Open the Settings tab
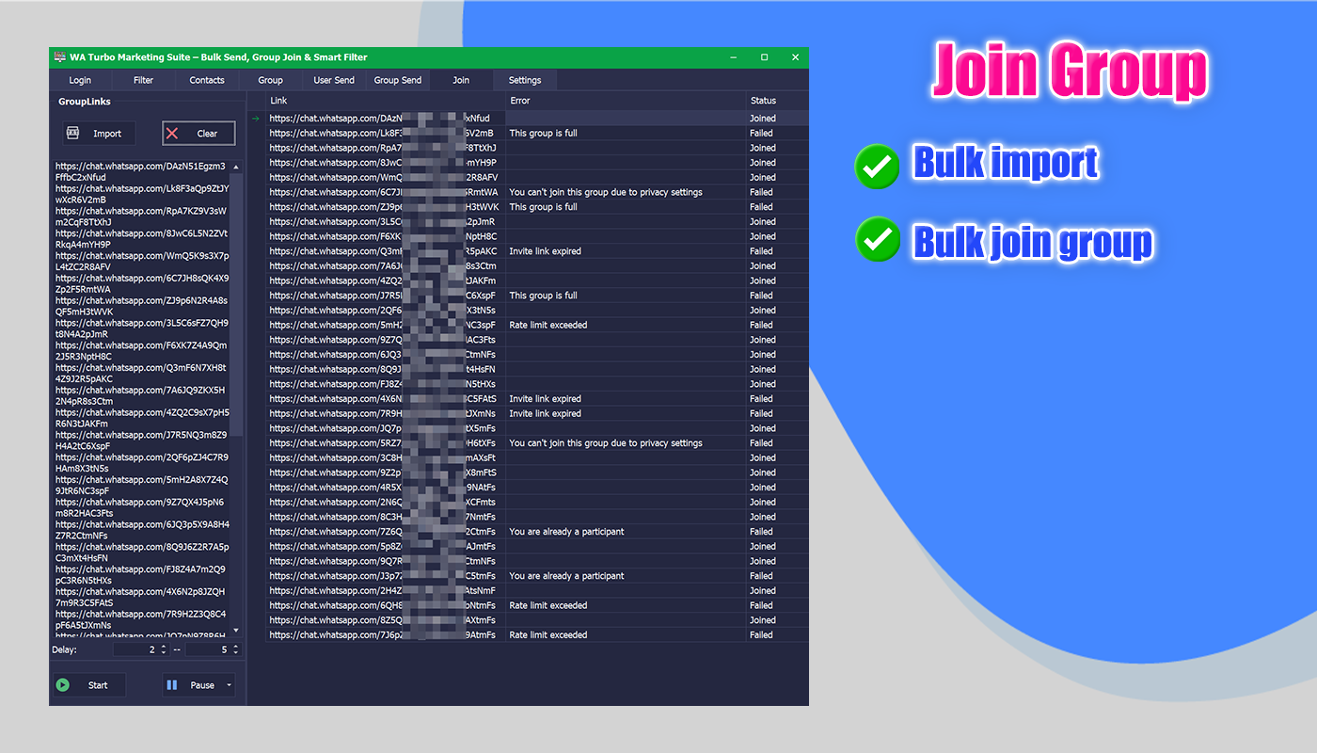Screen dimensions: 1317x753 pos(525,80)
